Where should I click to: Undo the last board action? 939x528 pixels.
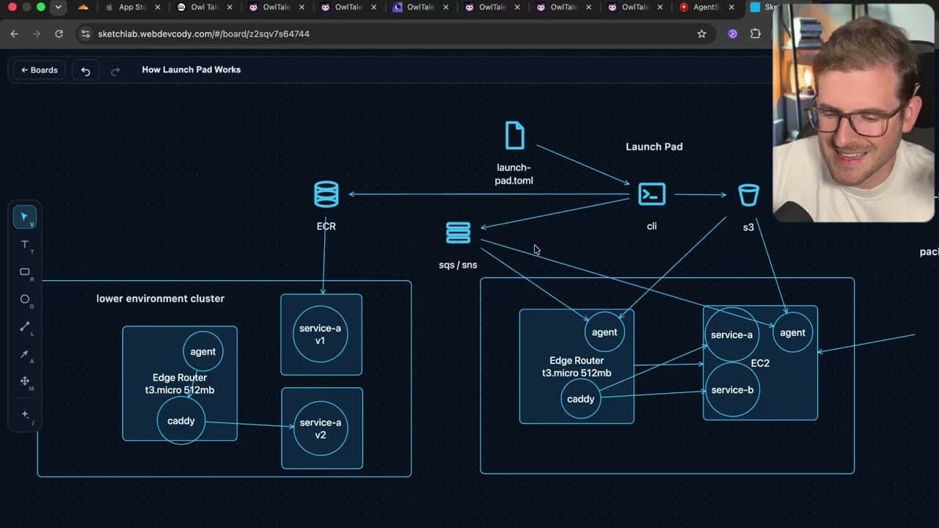(x=85, y=70)
